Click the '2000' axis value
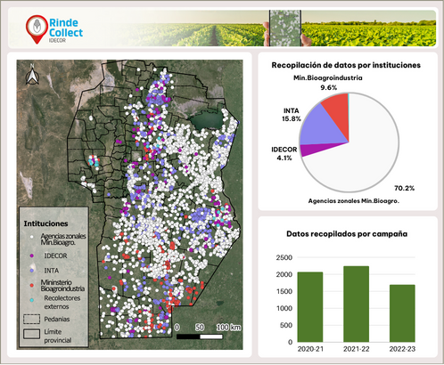This screenshot has height=365, width=444. pos(284,274)
